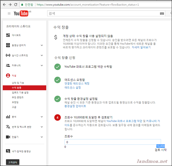Click the 커뮤니티 people icon
This screenshot has width=172, height=166.
point(8,65)
